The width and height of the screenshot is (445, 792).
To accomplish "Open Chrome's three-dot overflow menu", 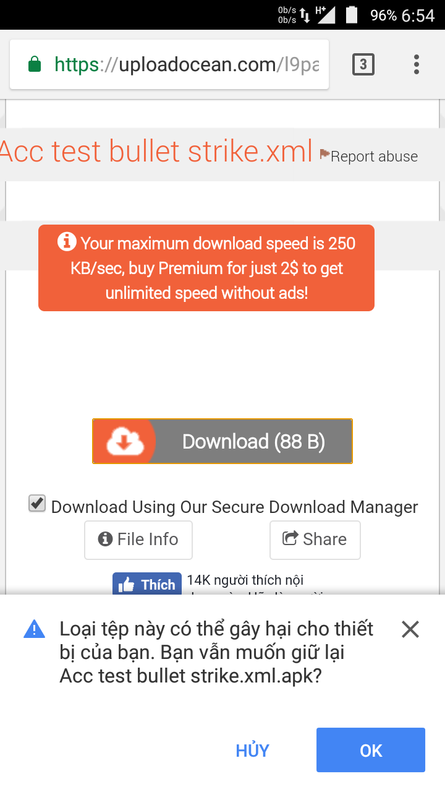I will [417, 64].
